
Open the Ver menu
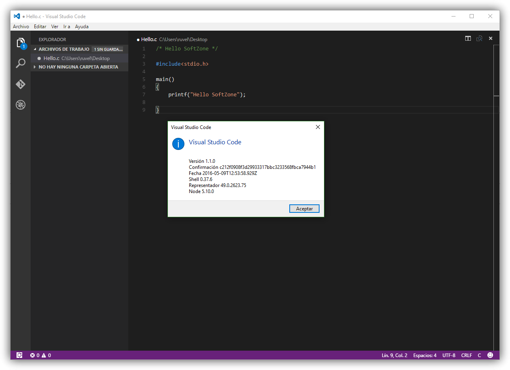click(x=55, y=27)
